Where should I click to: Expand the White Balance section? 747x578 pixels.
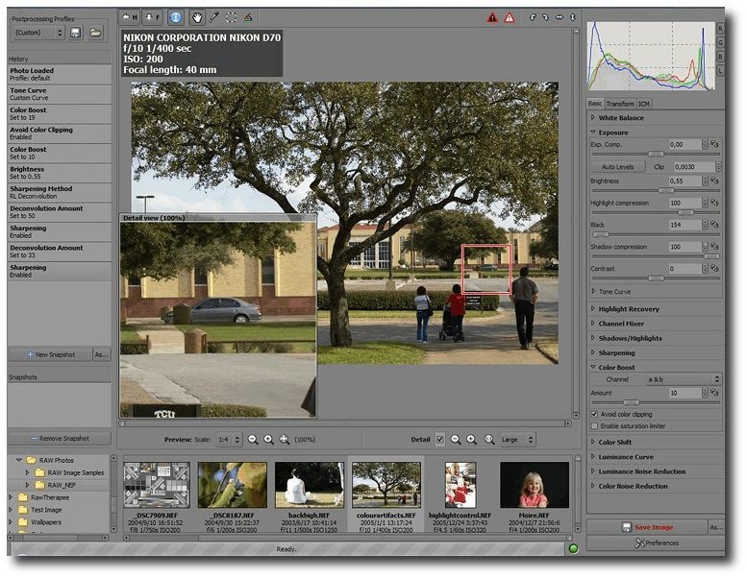point(593,117)
